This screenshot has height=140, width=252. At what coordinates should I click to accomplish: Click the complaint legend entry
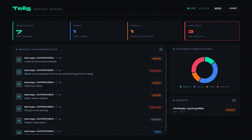click(x=223, y=87)
